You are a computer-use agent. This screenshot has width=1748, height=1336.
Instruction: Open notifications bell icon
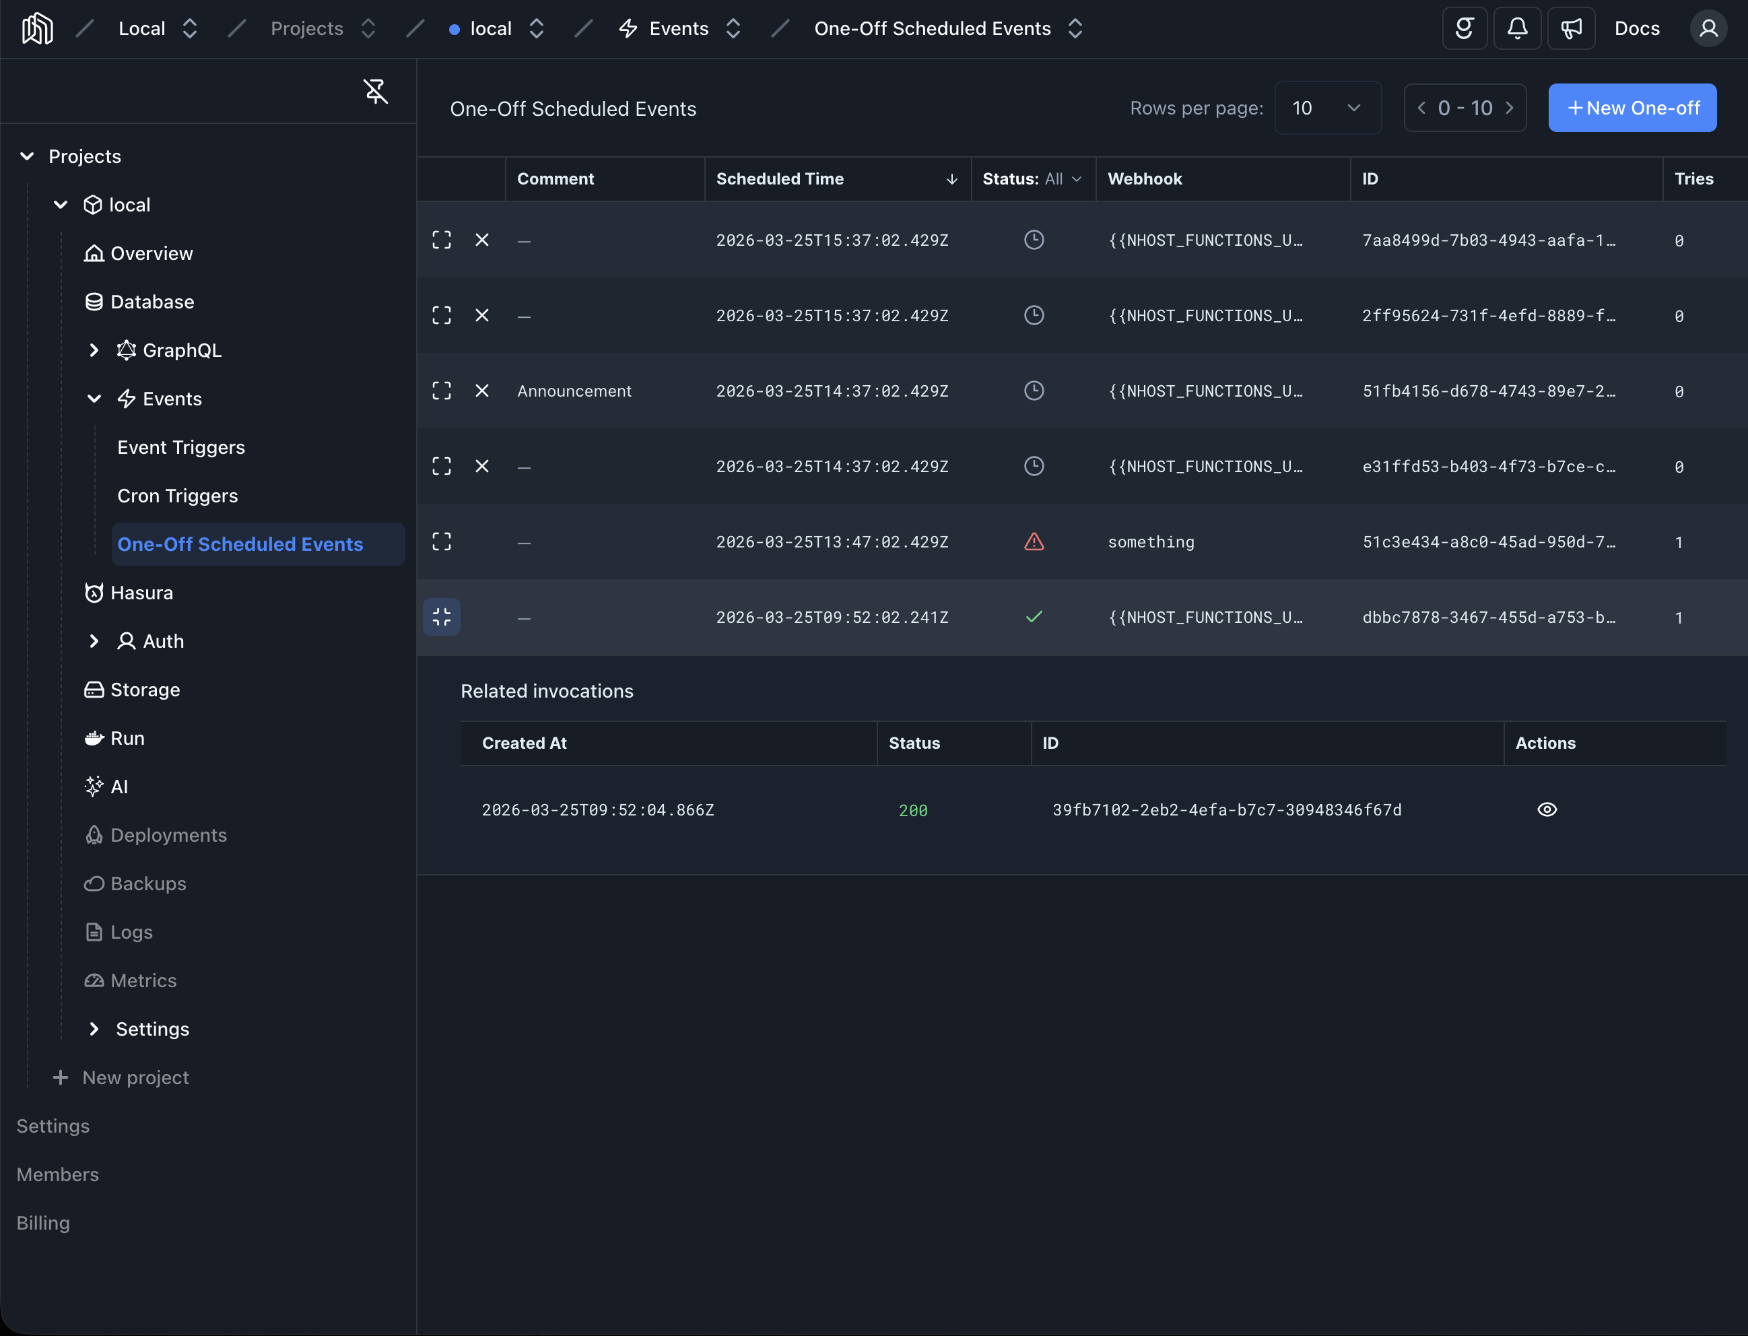(1516, 29)
